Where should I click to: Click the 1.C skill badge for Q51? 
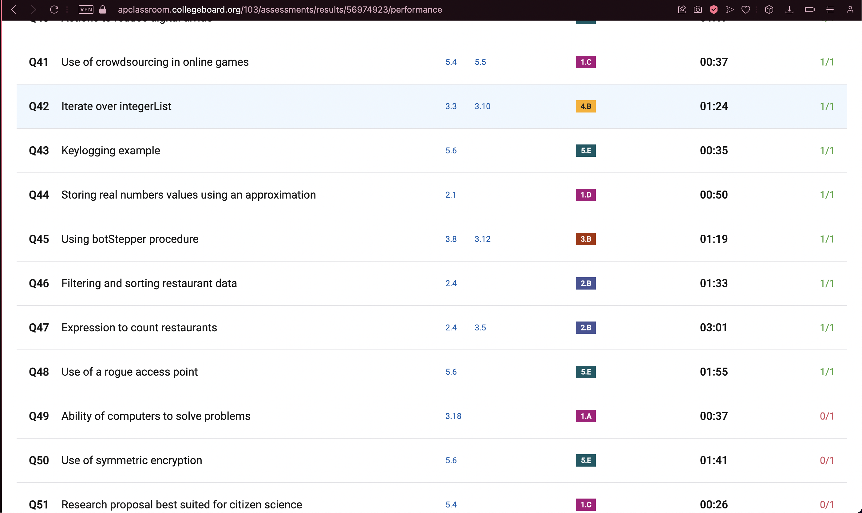[586, 505]
